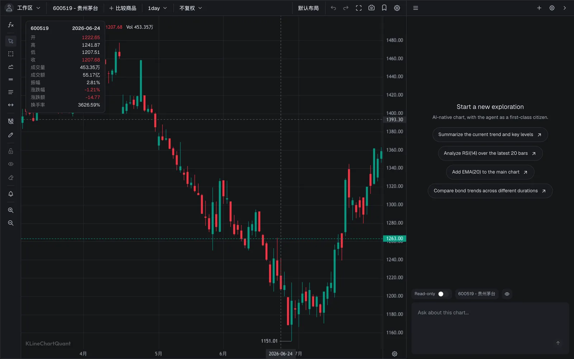Zoom out of the chart
This screenshot has height=359, width=574.
coord(11,223)
